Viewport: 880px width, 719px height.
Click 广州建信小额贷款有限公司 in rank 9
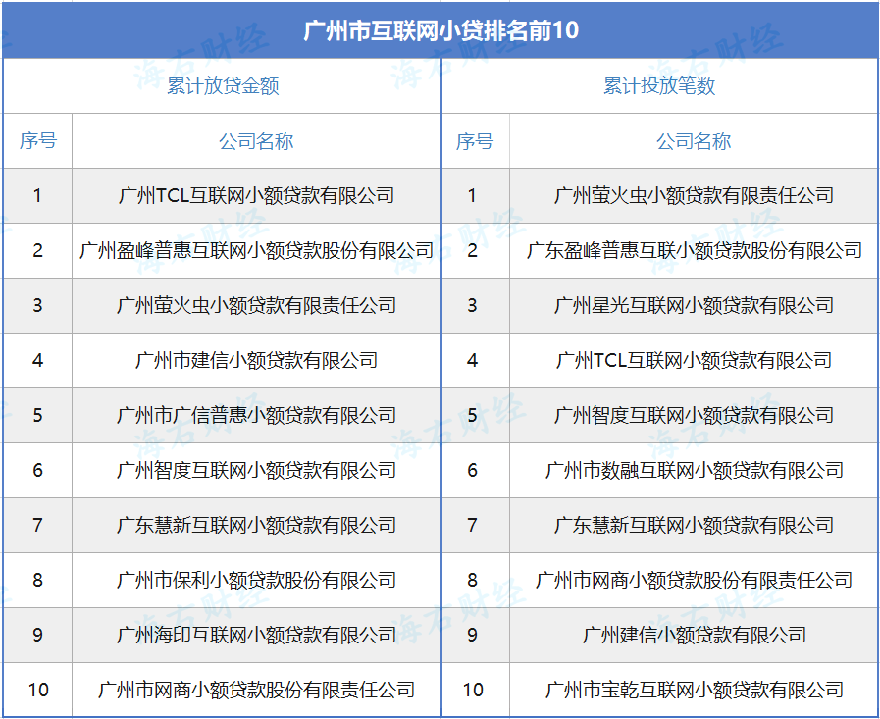coord(694,635)
